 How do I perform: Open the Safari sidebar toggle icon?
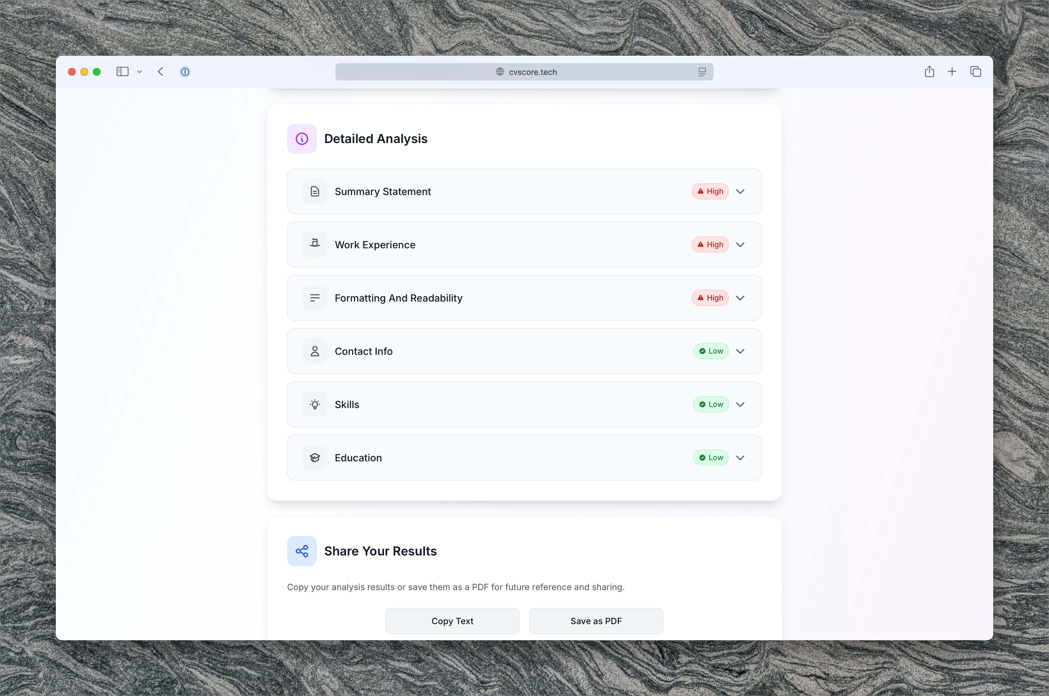tap(122, 72)
